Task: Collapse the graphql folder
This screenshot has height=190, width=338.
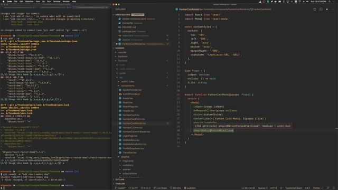Action: pyautogui.click(x=125, y=157)
